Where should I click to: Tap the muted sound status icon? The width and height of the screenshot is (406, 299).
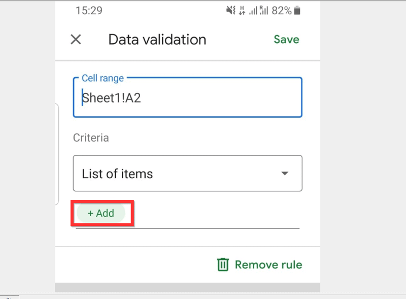231,10
